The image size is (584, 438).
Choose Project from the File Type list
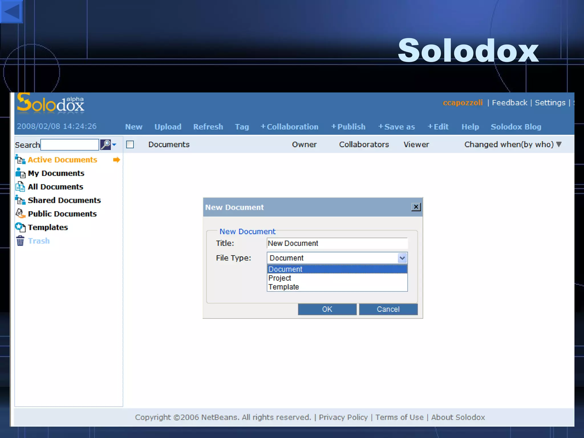pos(337,278)
